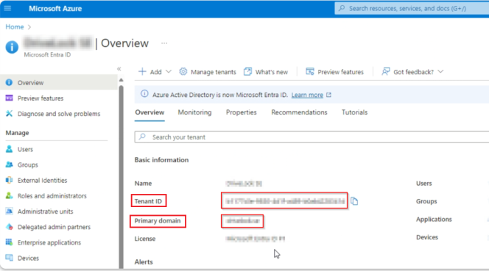The width and height of the screenshot is (489, 271).
Task: Click the Preview features toolbar icon
Action: (310, 71)
